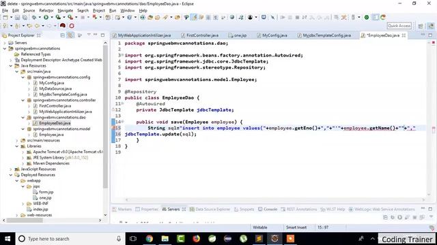Switch to the Data Source Explorer tab
Viewport: 437px width, 245px height.
click(x=210, y=210)
